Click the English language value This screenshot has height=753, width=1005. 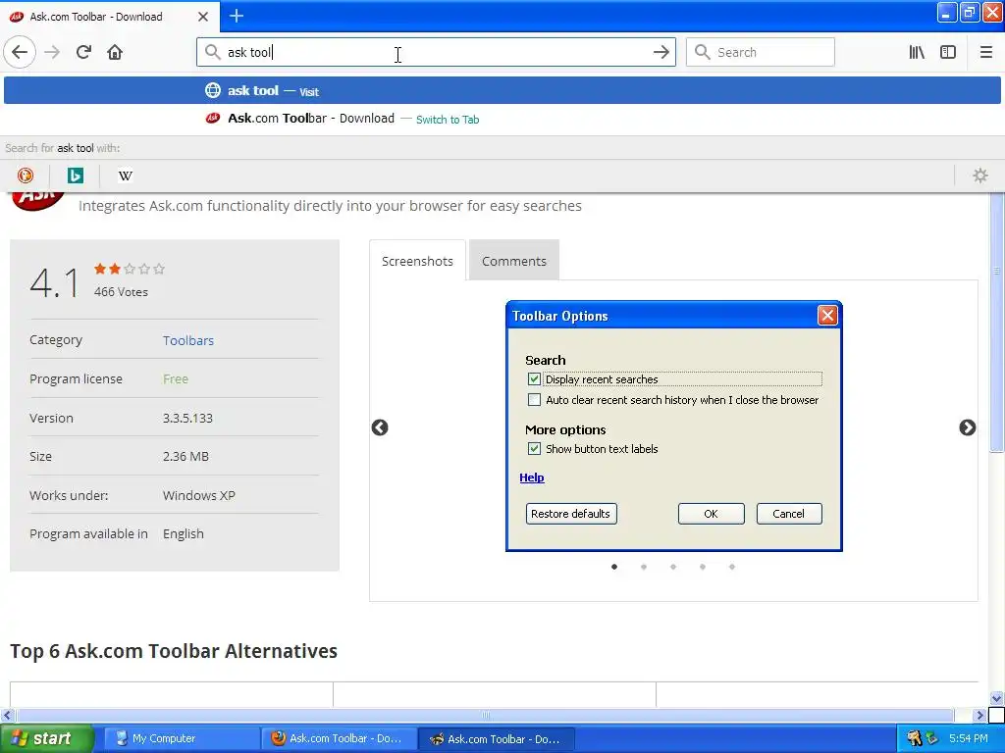[183, 534]
